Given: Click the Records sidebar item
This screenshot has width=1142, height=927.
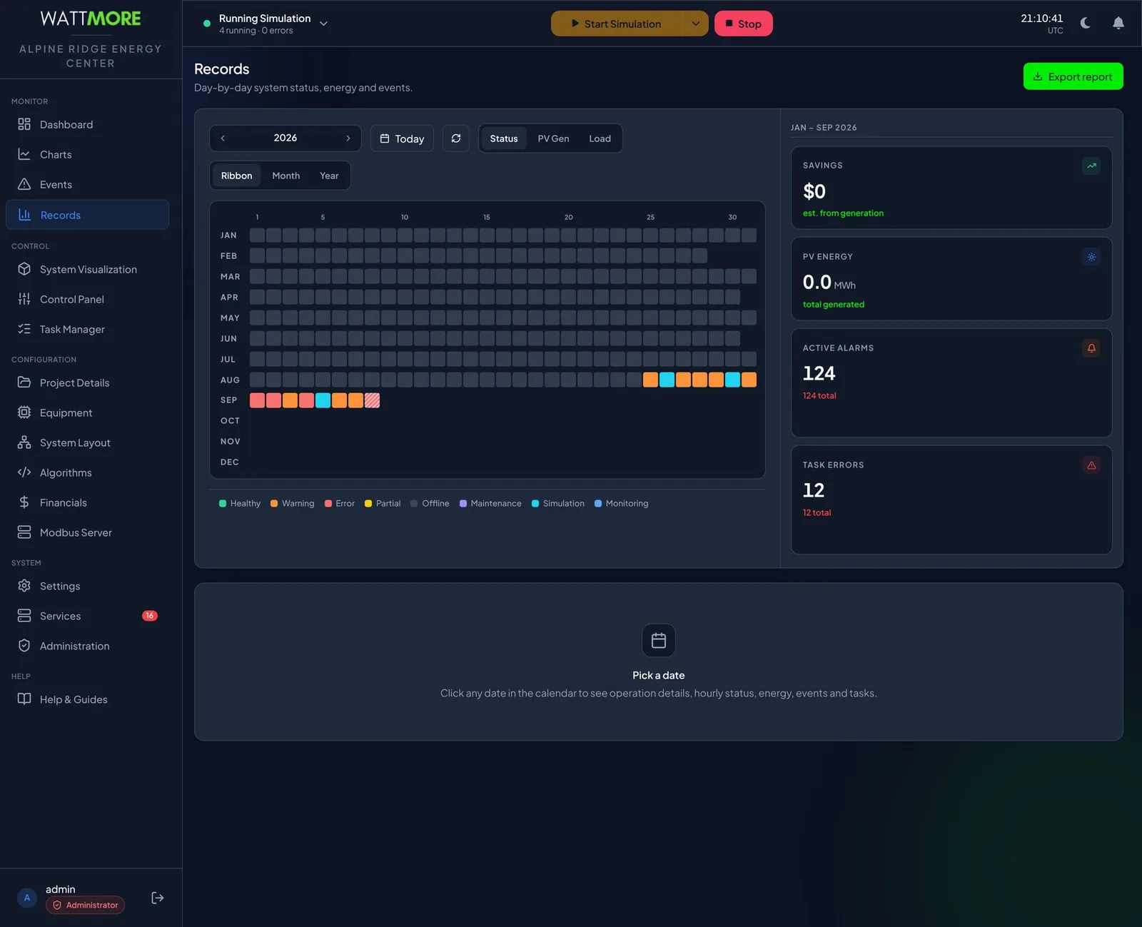Looking at the screenshot, I should click(87, 215).
